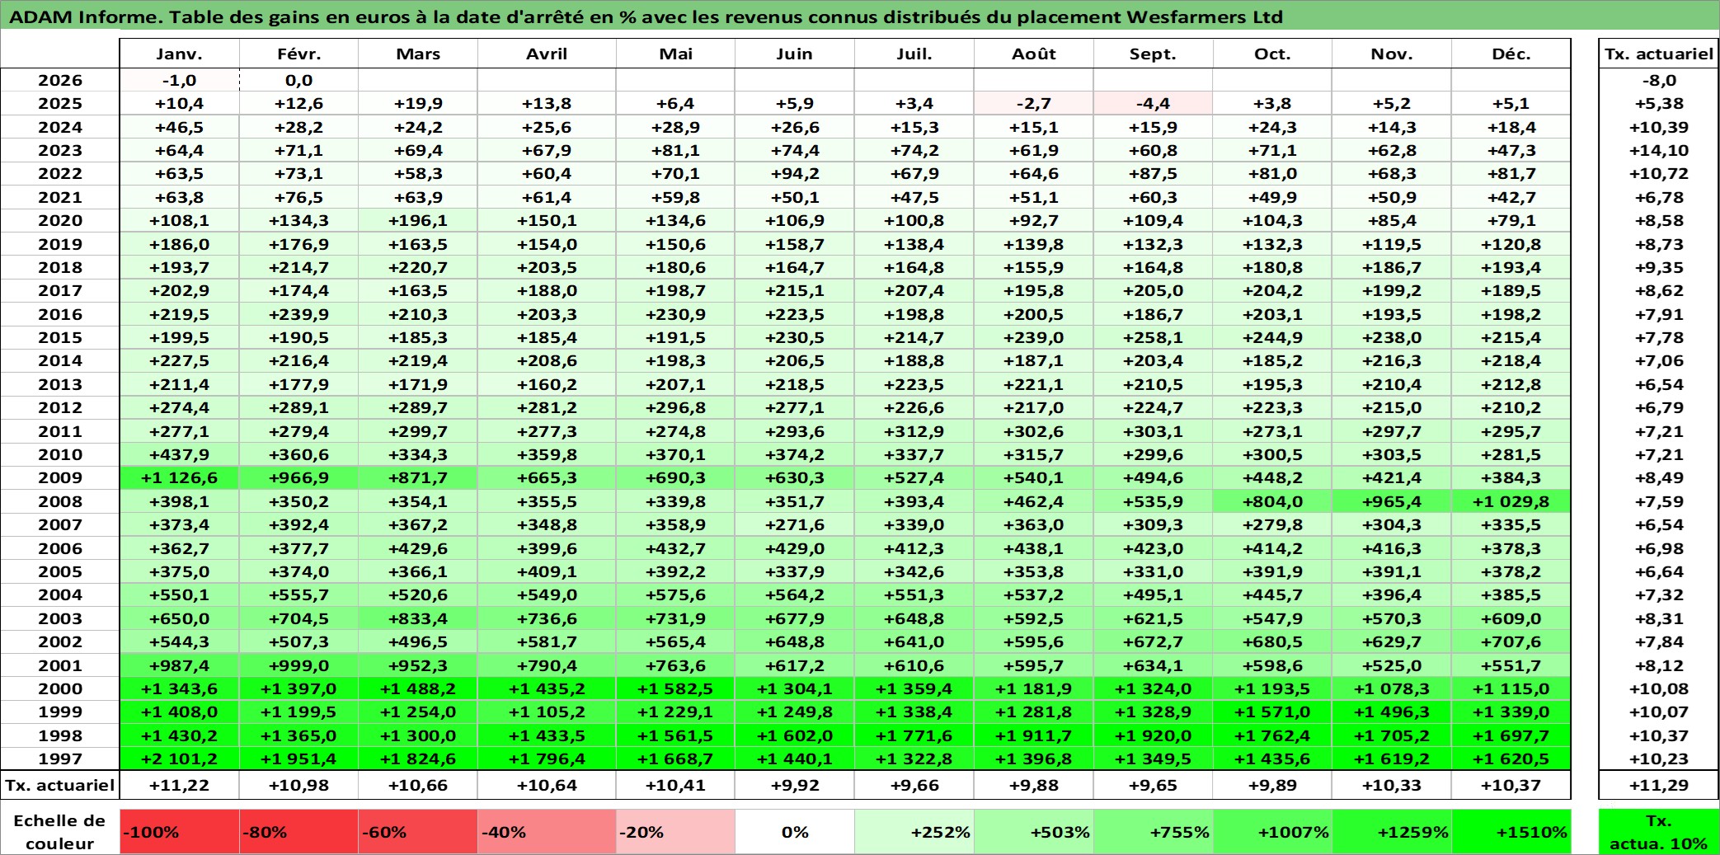The image size is (1720, 855).
Task: Click the ADAM Informe title banner
Action: pos(860,16)
